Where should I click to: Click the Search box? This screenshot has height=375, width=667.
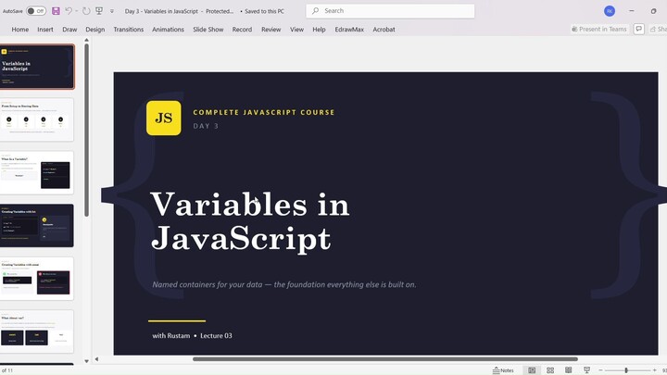(x=390, y=11)
